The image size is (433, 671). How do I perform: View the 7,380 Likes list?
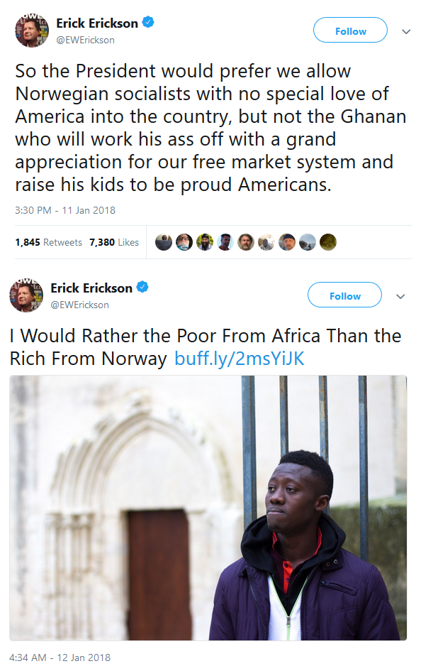coord(114,243)
